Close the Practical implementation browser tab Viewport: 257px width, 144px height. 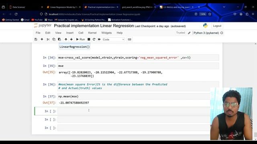(x=117, y=7)
